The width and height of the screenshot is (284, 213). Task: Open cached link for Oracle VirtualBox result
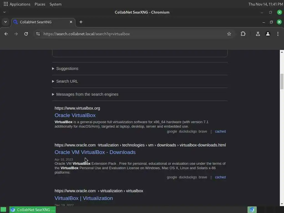pos(220,131)
